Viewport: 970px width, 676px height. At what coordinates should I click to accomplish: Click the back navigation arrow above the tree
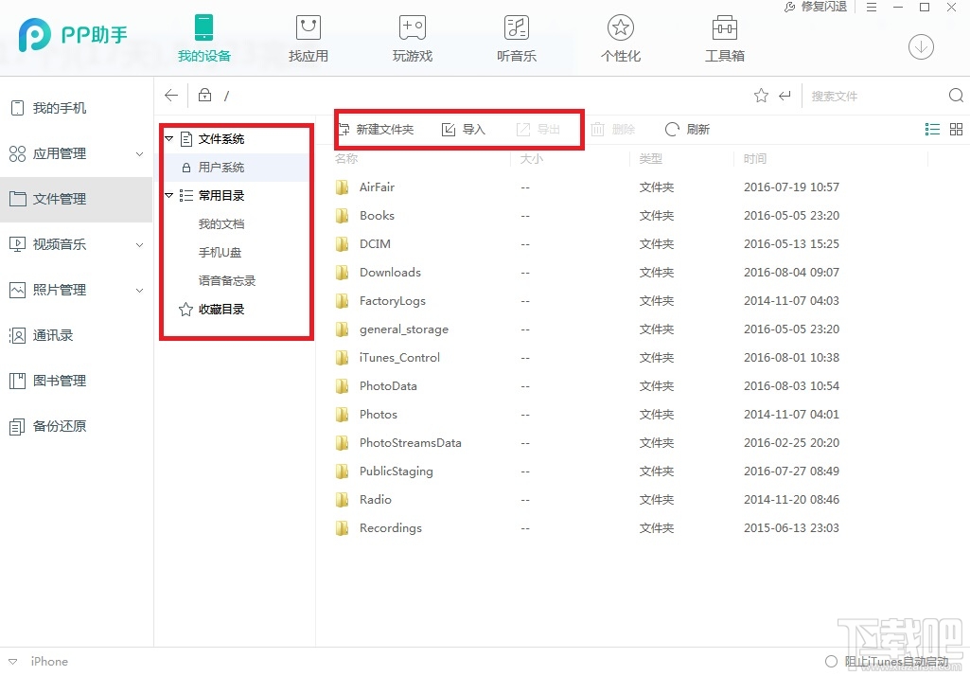tap(170, 95)
